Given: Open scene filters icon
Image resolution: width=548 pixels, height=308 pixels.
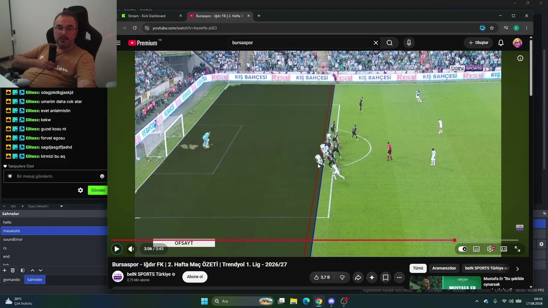Looking at the screenshot, I should [22, 270].
